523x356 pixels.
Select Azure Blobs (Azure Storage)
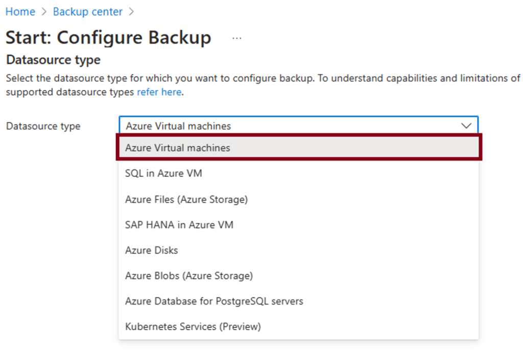pyautogui.click(x=299, y=276)
